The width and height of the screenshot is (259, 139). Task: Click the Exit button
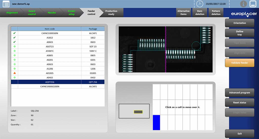[240, 134]
